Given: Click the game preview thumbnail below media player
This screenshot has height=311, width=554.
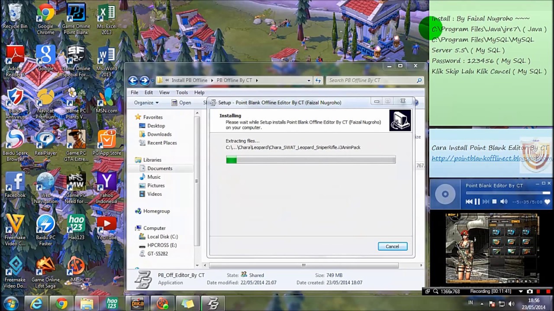Looking at the screenshot, I should click(x=492, y=248).
